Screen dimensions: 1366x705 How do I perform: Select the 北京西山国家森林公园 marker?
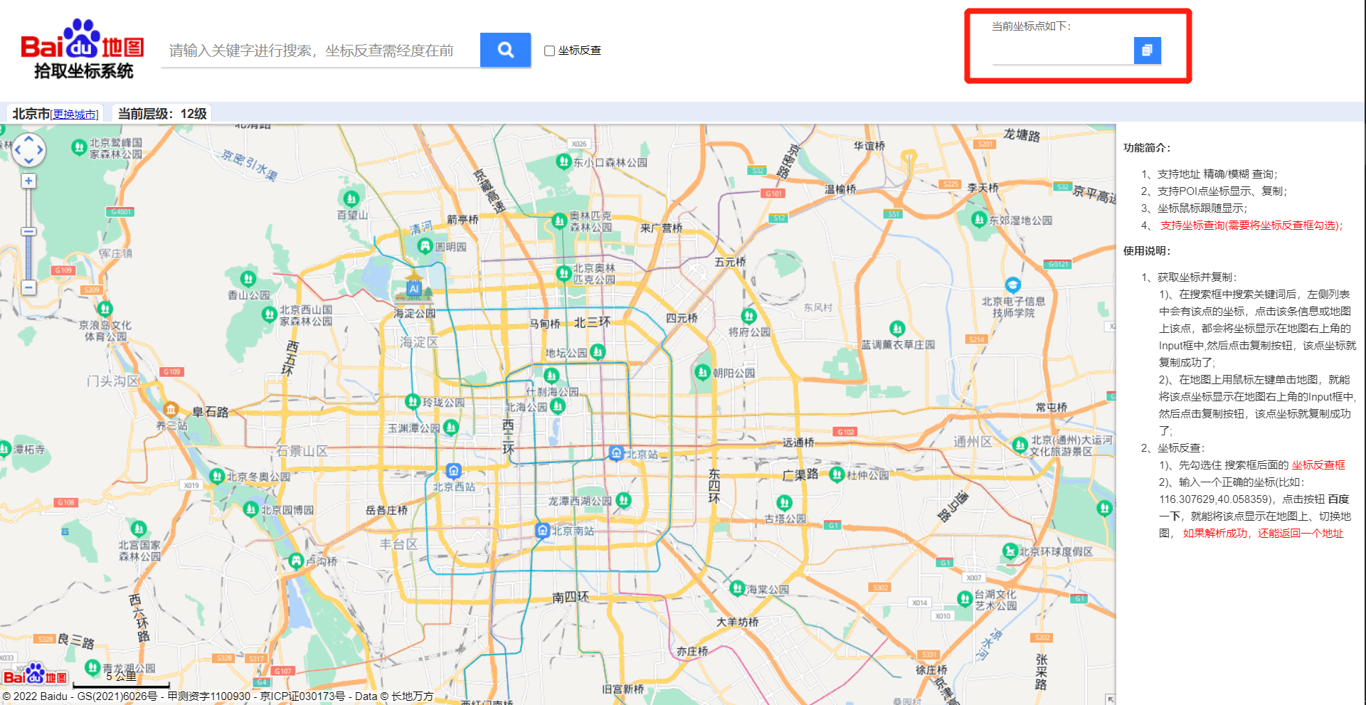click(x=269, y=314)
